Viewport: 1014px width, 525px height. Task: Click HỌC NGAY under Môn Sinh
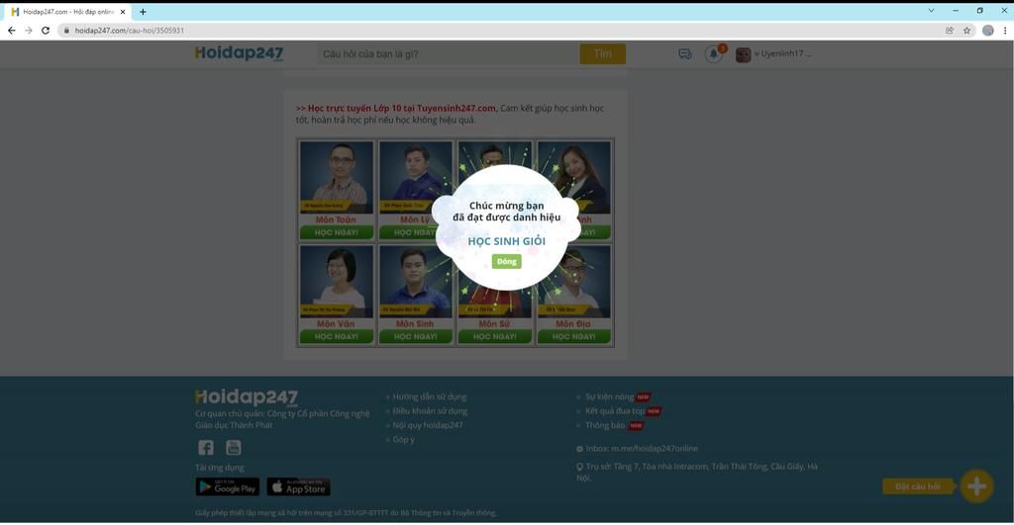(415, 336)
